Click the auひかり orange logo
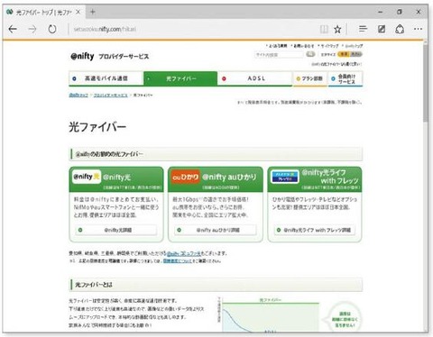The image size is (433, 337). (x=185, y=178)
